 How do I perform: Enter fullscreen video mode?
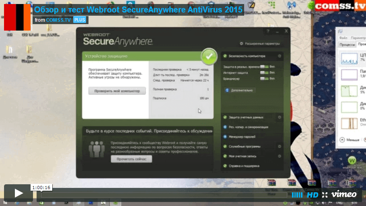(325, 195)
